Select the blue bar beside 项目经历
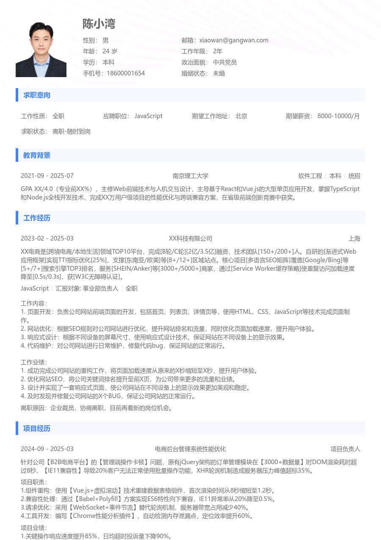This screenshot has width=381, height=540. tap(17, 428)
